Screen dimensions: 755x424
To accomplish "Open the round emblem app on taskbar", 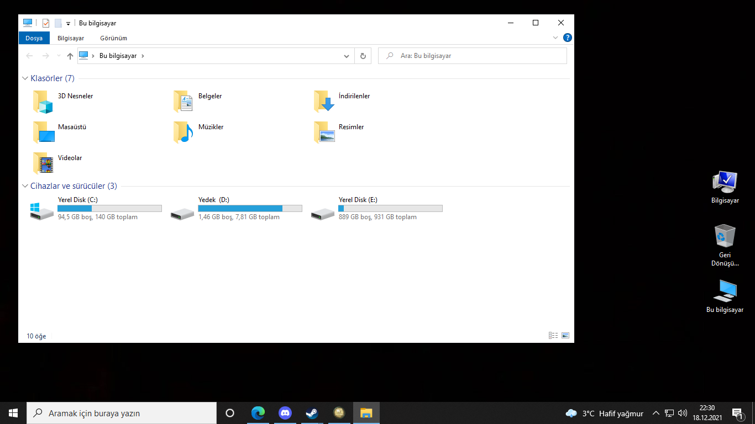I will [x=339, y=413].
